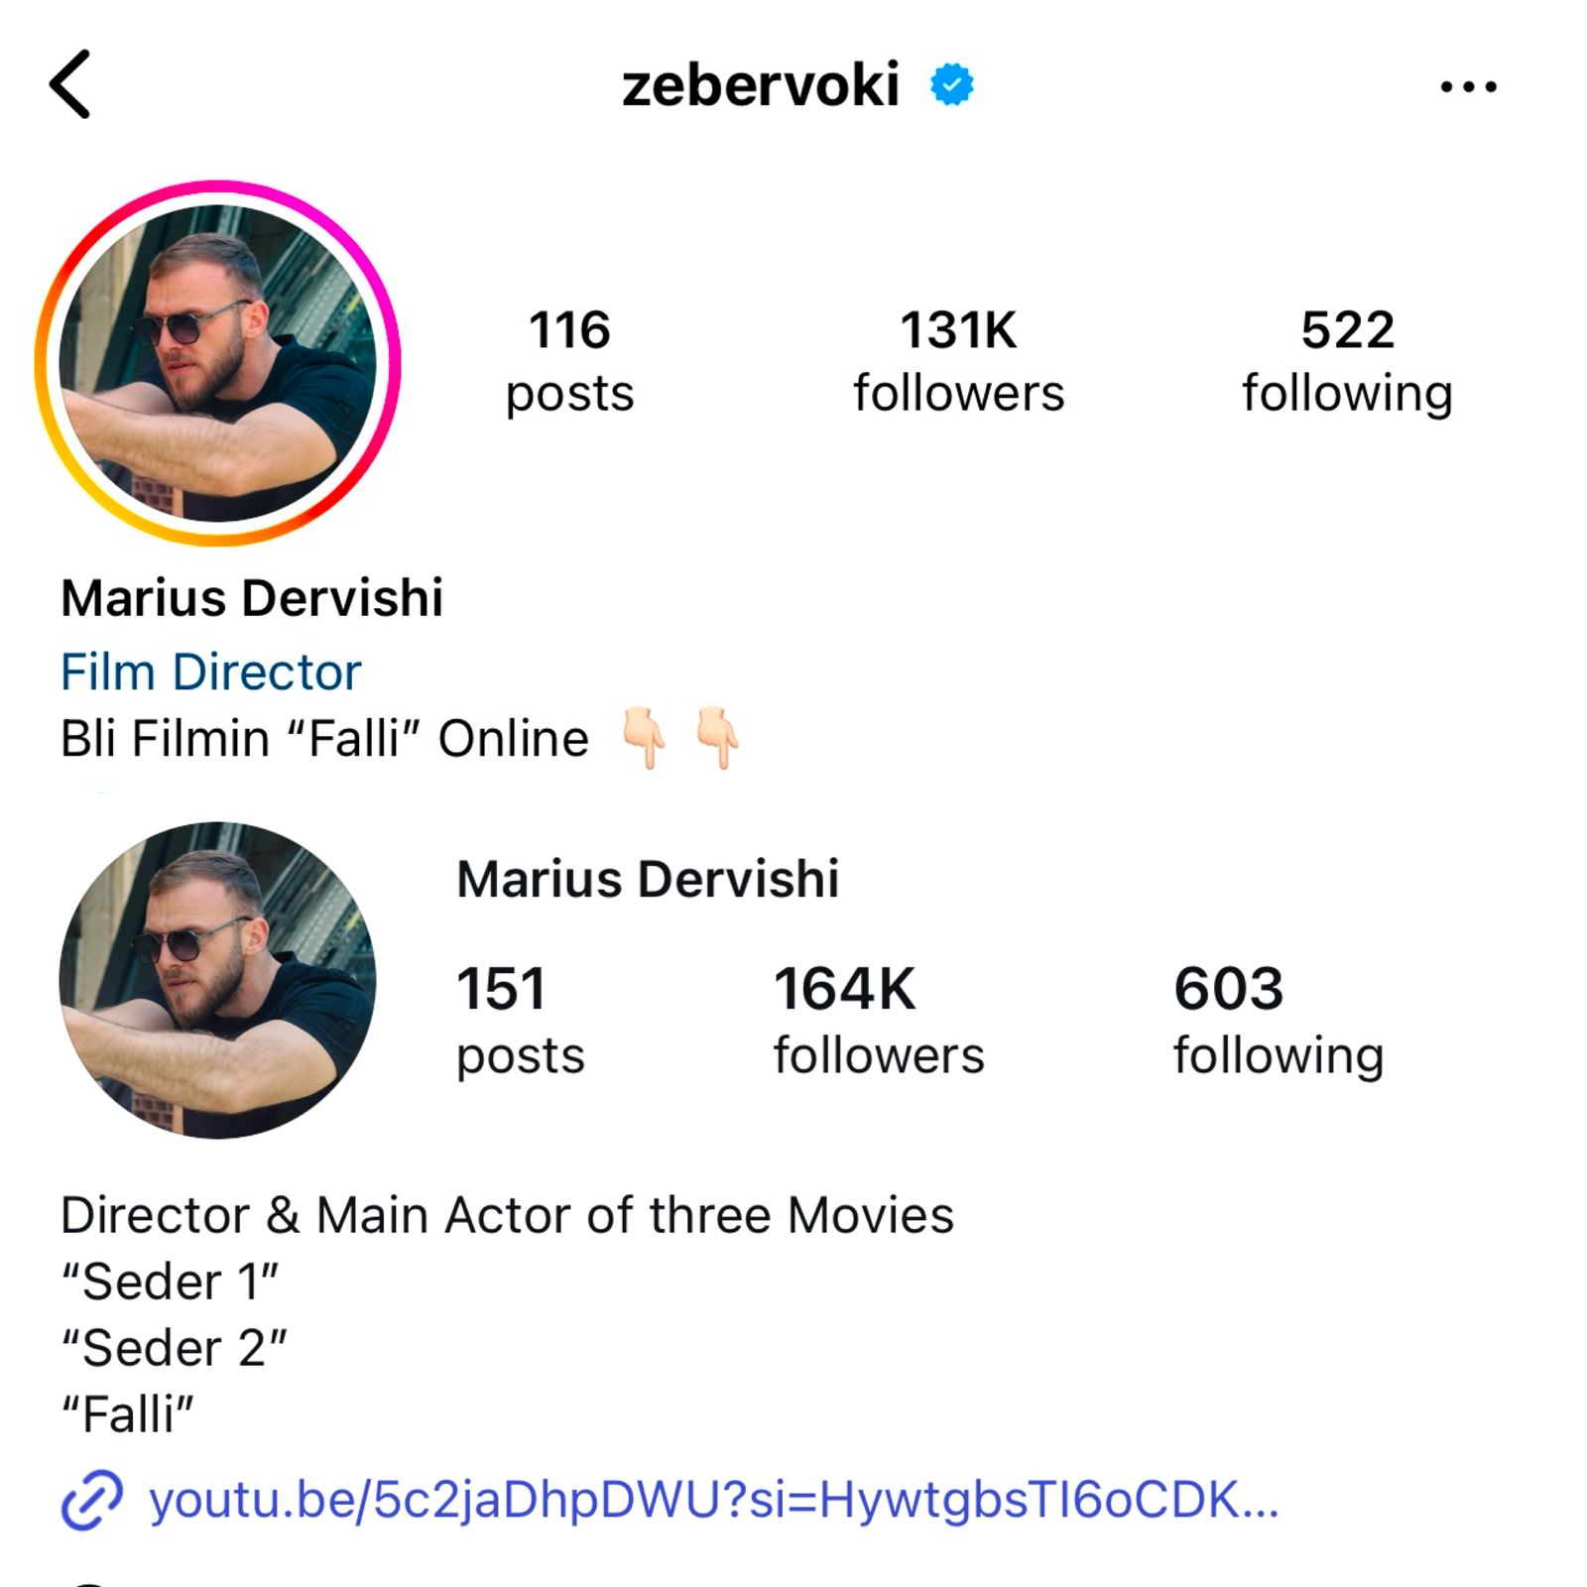The image size is (1587, 1587).
Task: Tap the Film Director category label
Action: [x=210, y=671]
